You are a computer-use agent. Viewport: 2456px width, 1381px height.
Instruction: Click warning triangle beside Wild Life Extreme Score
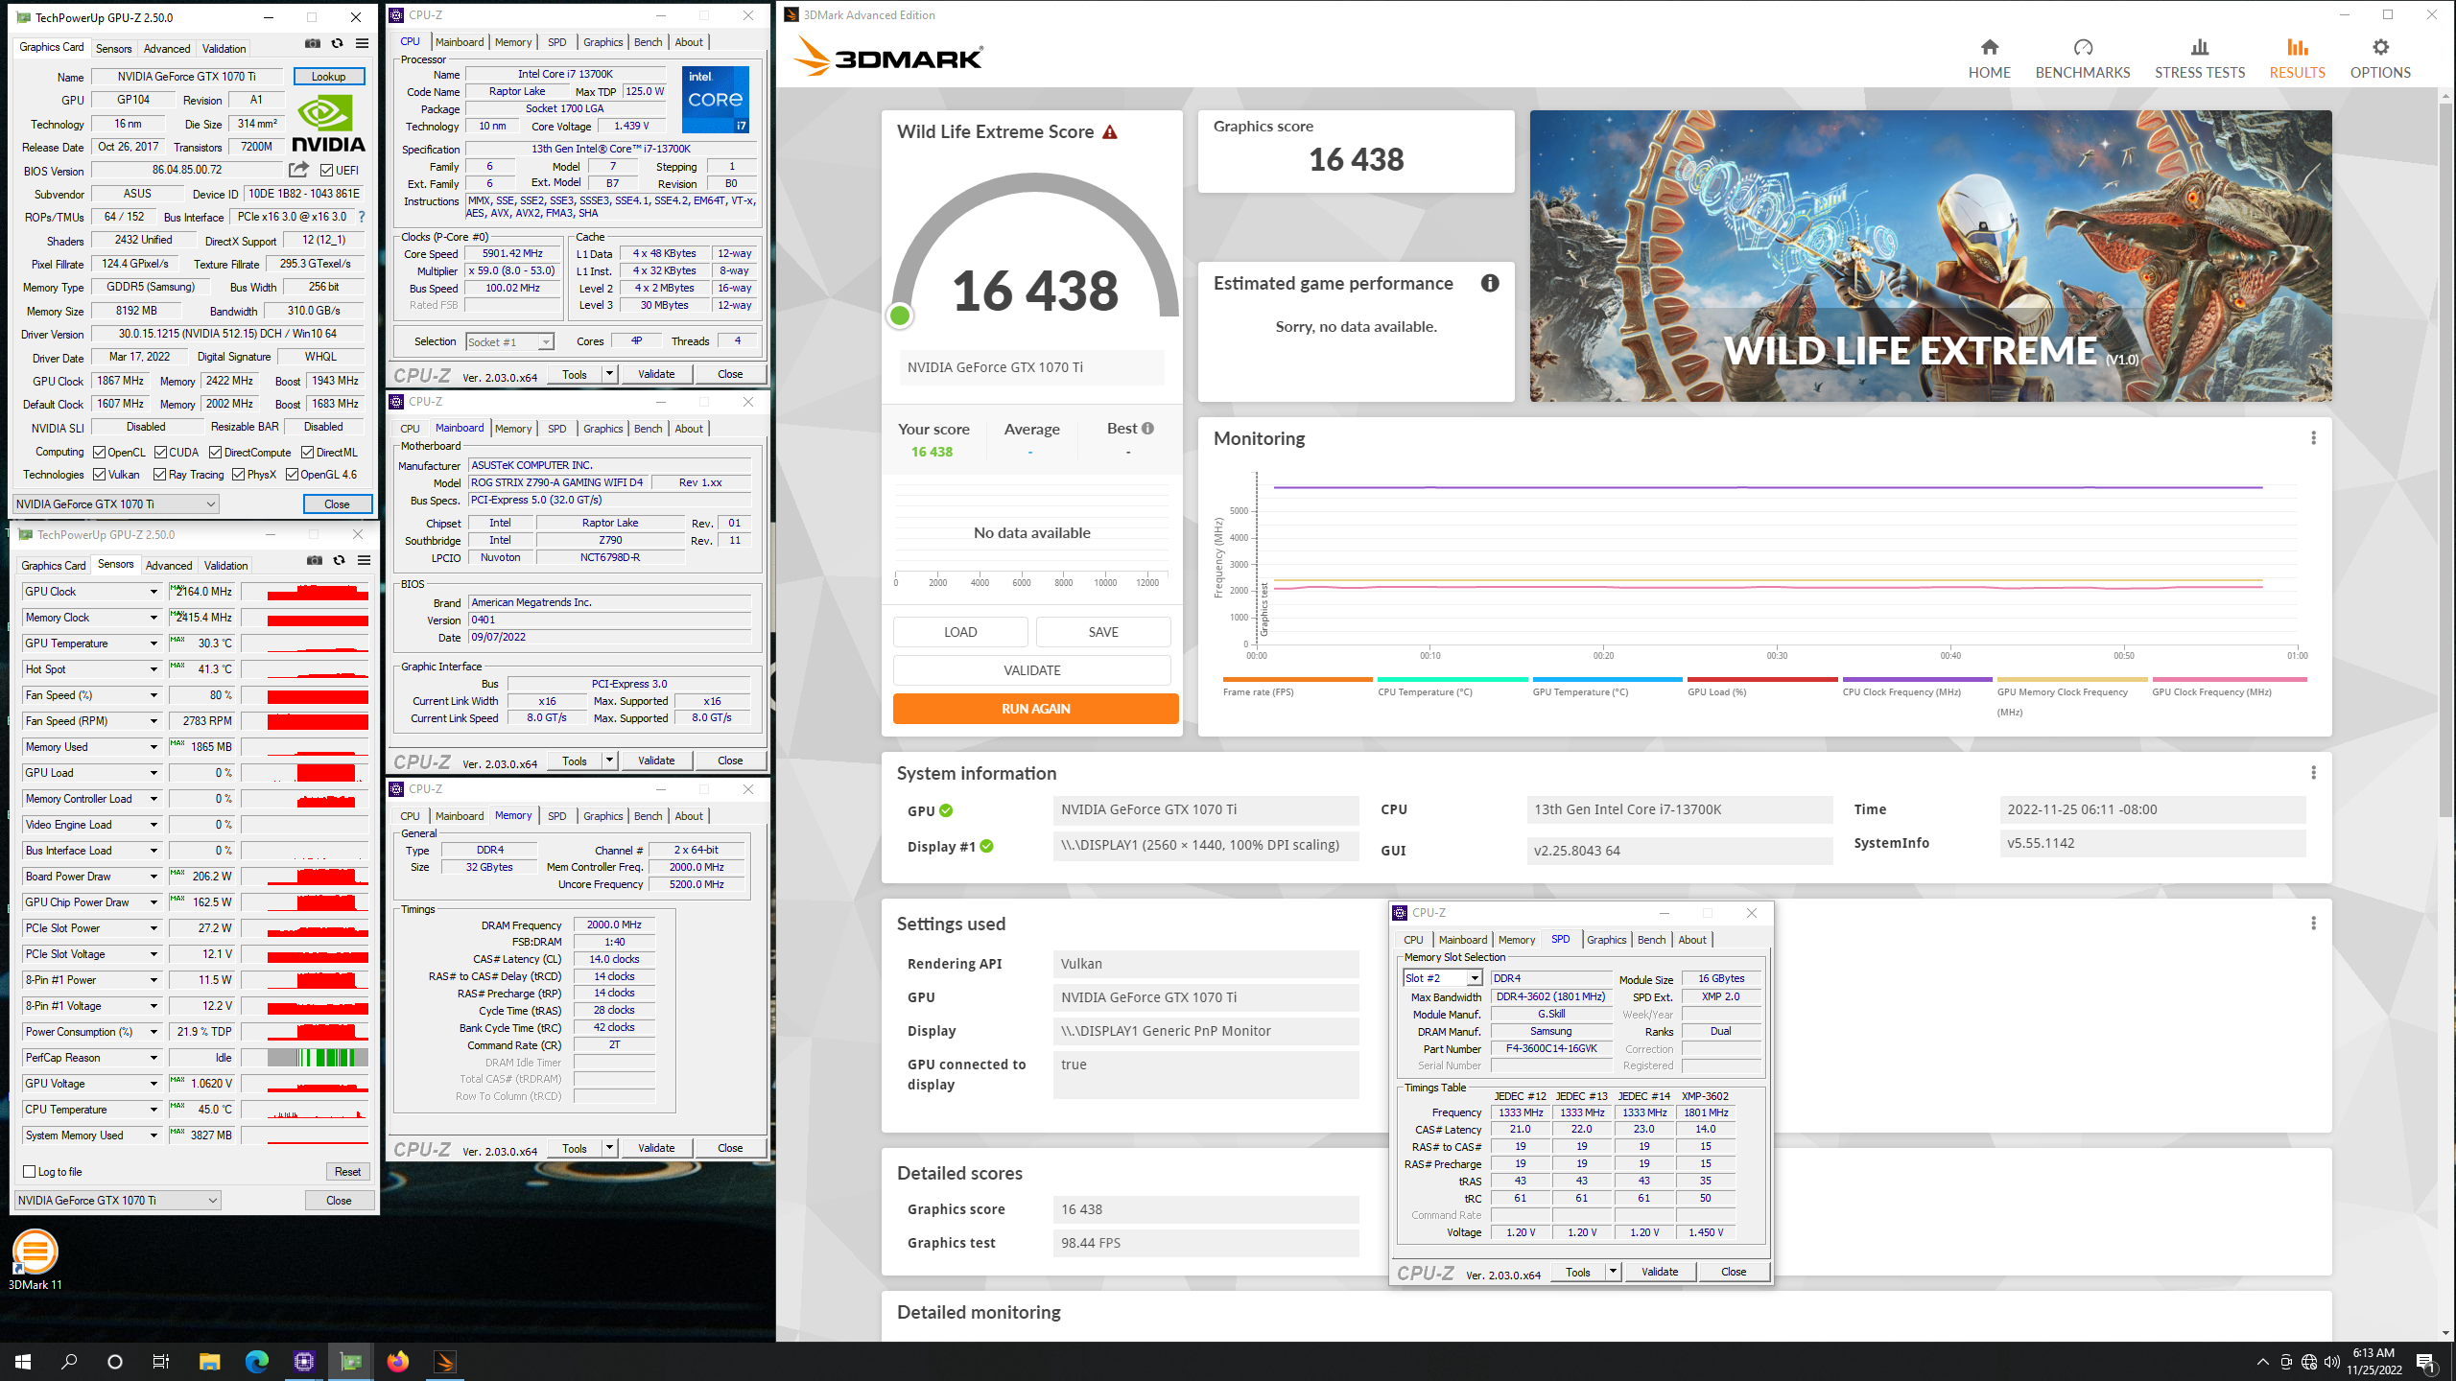(1110, 132)
